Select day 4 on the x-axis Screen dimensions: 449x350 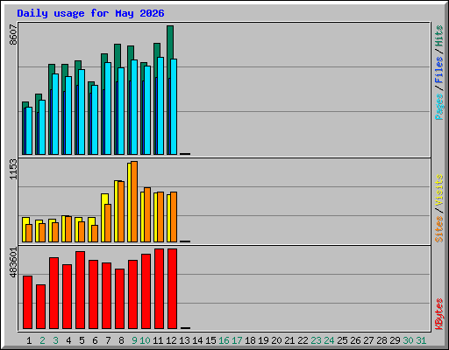pos(68,340)
